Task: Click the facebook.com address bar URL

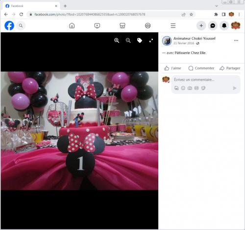Action: coord(90,14)
